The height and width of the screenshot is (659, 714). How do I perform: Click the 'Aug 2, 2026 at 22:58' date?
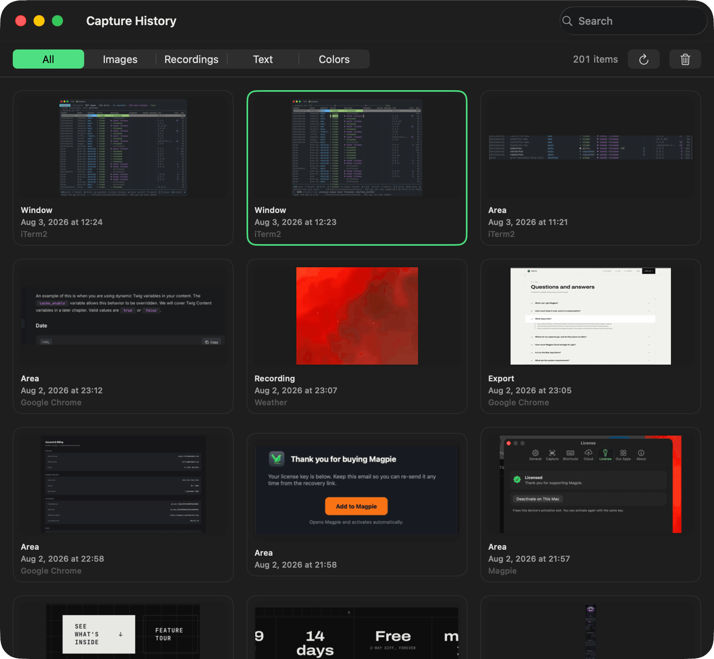62,559
